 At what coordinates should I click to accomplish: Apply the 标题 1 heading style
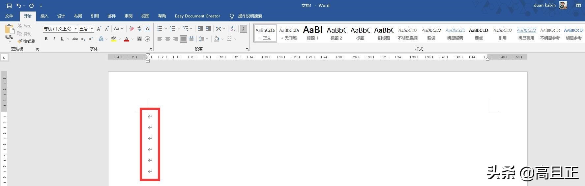312,33
